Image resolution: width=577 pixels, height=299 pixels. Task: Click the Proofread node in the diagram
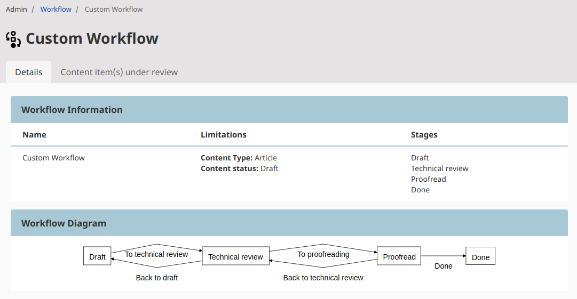(x=399, y=256)
